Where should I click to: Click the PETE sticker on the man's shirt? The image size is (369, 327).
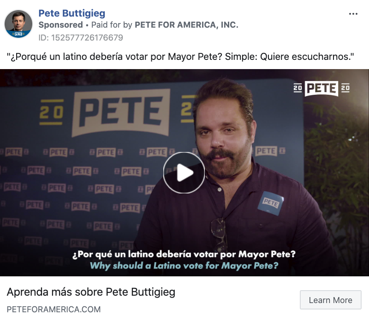point(271,203)
